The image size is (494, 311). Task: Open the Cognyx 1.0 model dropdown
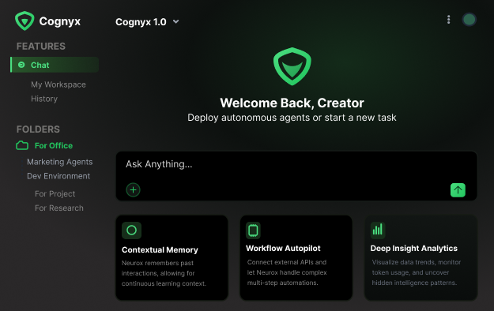click(x=147, y=22)
